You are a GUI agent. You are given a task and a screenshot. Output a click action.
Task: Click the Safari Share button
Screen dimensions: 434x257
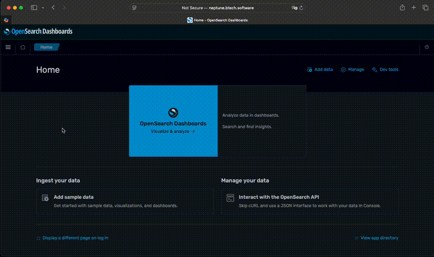click(x=402, y=8)
